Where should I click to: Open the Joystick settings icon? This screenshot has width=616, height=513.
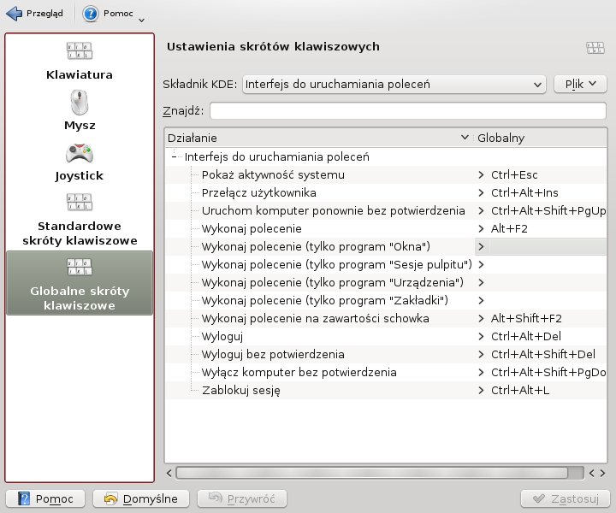(x=79, y=154)
